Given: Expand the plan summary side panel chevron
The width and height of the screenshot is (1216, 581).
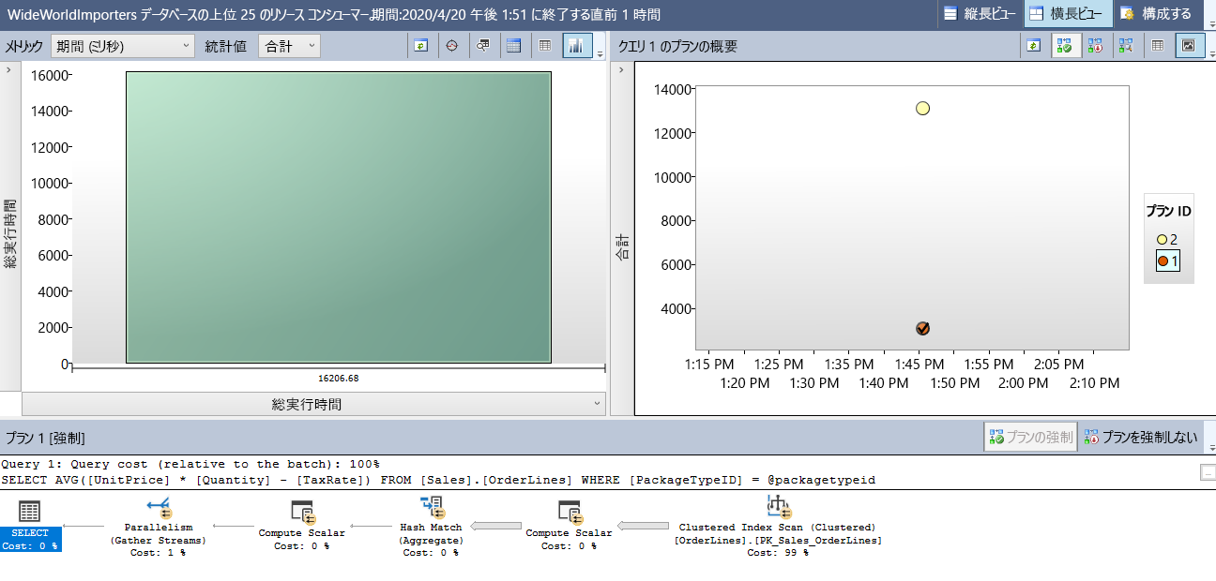Looking at the screenshot, I should pos(621,70).
